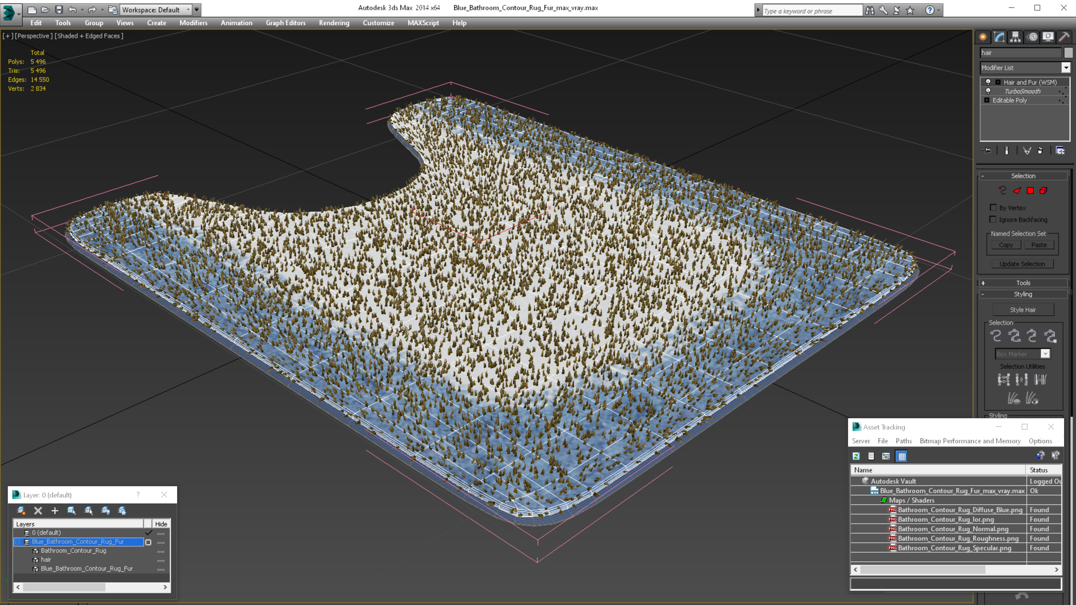Select the Polygon sub-object level icon
This screenshot has width=1076, height=605.
(x=1030, y=190)
